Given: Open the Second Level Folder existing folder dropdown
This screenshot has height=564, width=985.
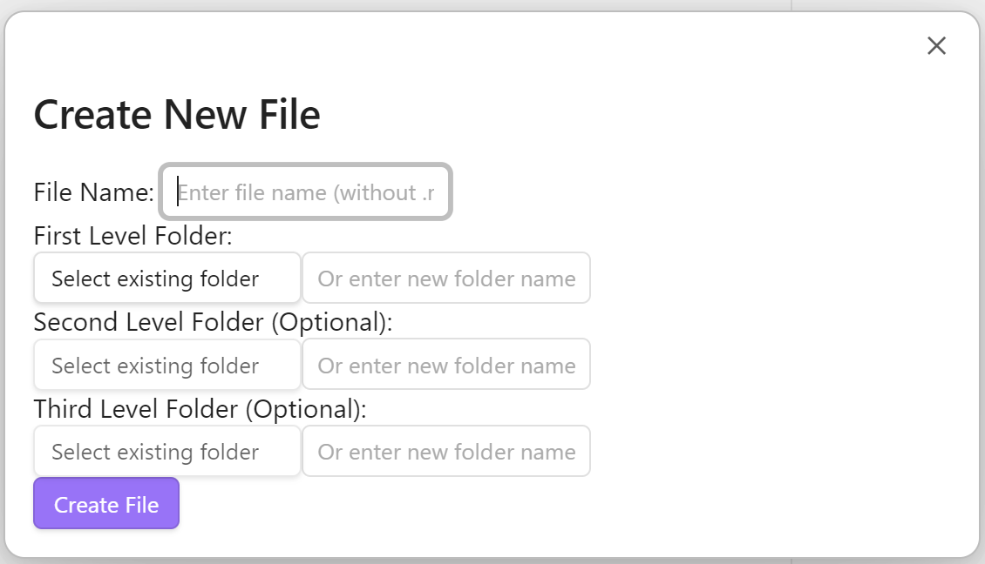Looking at the screenshot, I should [x=167, y=365].
